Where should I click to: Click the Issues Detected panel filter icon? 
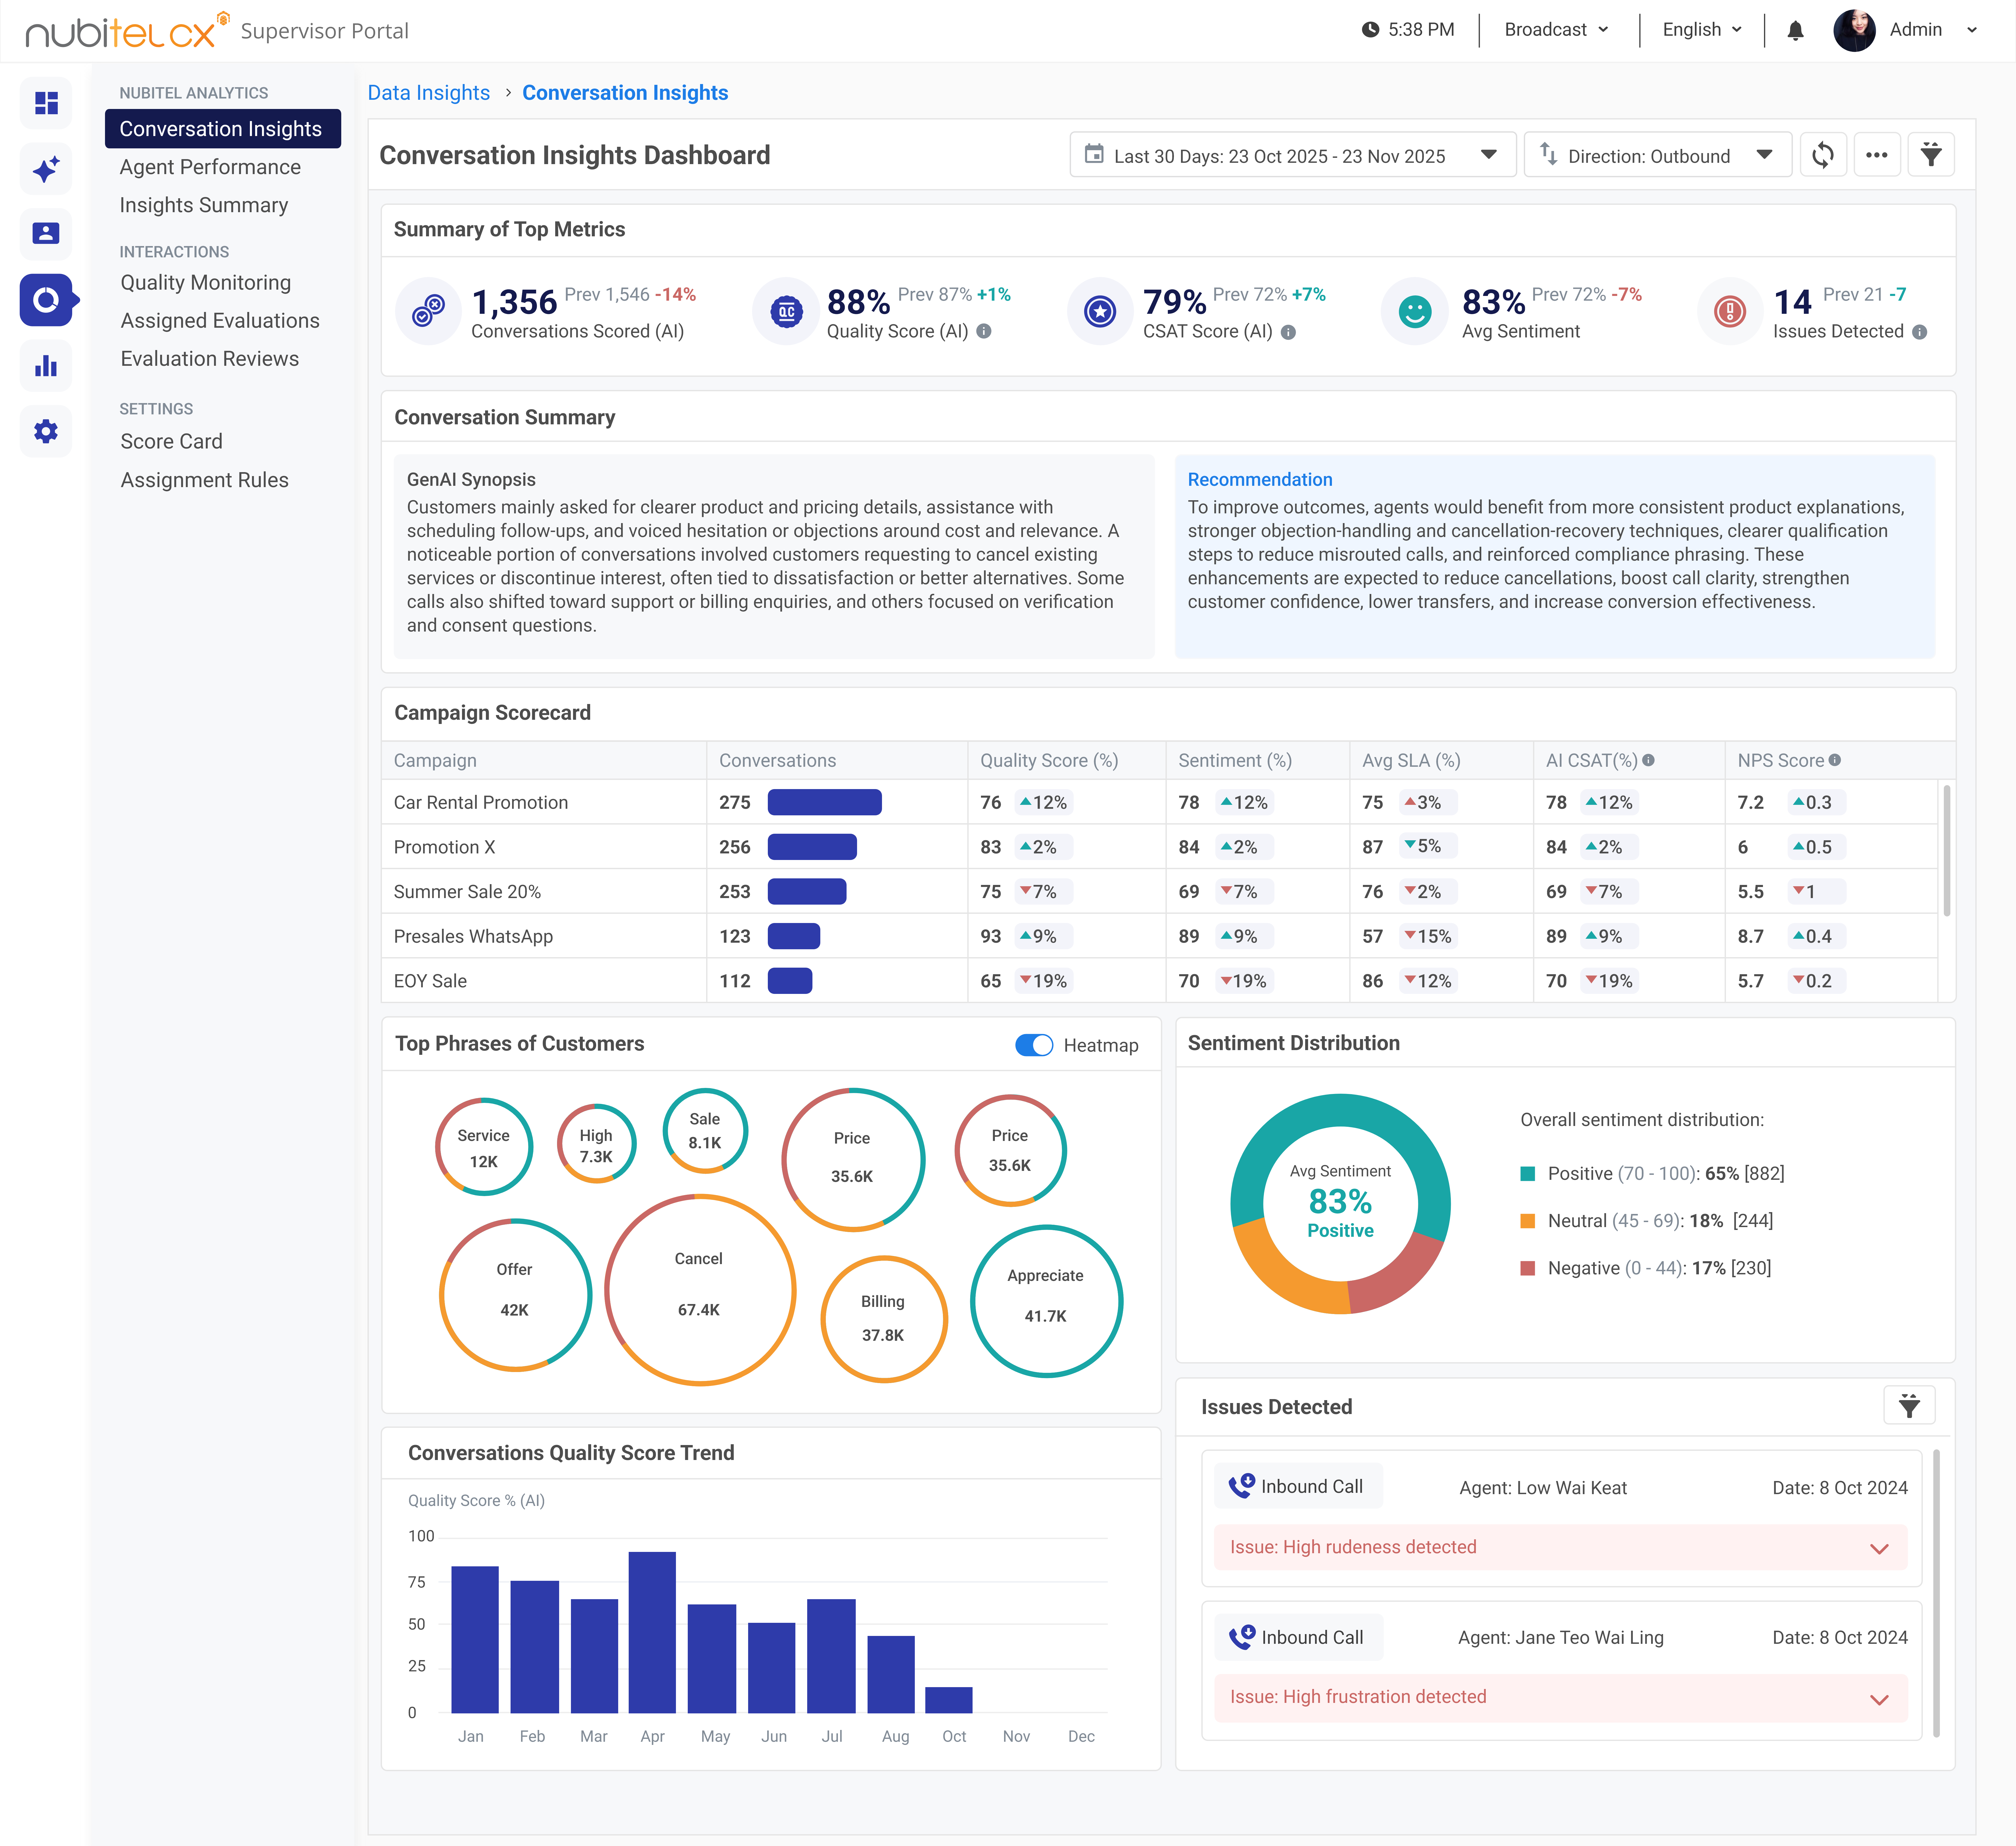pyautogui.click(x=1909, y=1406)
